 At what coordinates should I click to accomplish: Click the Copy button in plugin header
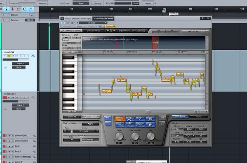[79, 26]
